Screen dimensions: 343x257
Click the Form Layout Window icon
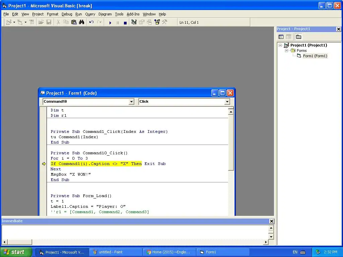[x=149, y=22]
